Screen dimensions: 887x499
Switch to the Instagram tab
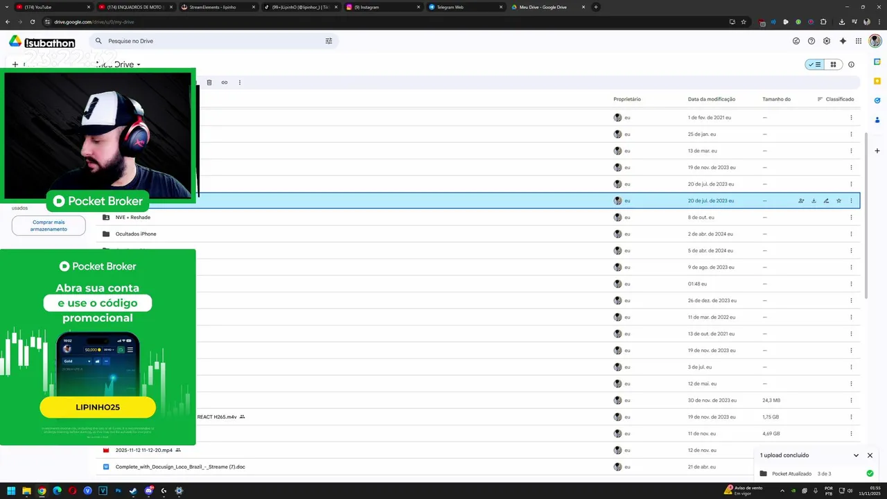pyautogui.click(x=384, y=7)
